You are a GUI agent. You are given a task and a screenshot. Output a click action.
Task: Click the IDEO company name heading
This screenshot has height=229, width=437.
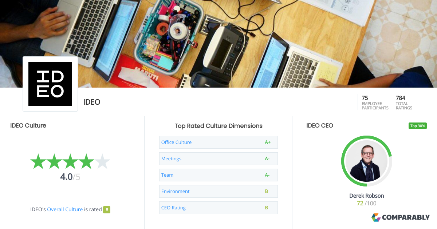[92, 102]
